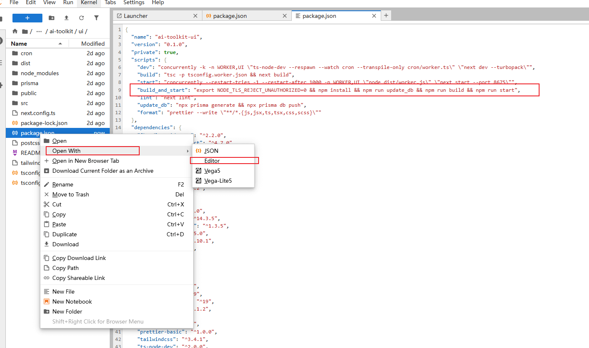
Task: Open the Run menu
Action: (68, 2)
